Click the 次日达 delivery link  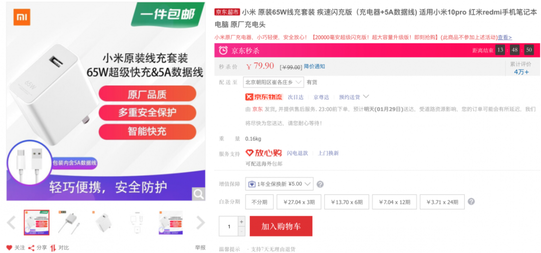coord(296,97)
